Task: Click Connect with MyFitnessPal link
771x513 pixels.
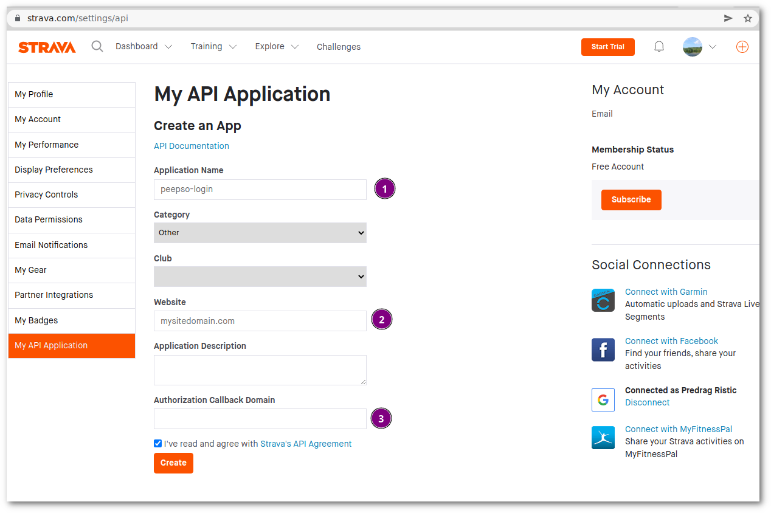Action: [x=679, y=429]
